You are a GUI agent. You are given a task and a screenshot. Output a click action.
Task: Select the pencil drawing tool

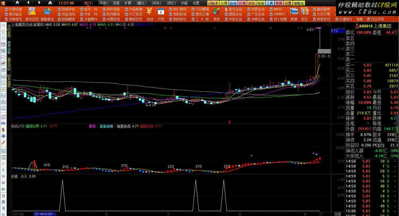pos(3,142)
